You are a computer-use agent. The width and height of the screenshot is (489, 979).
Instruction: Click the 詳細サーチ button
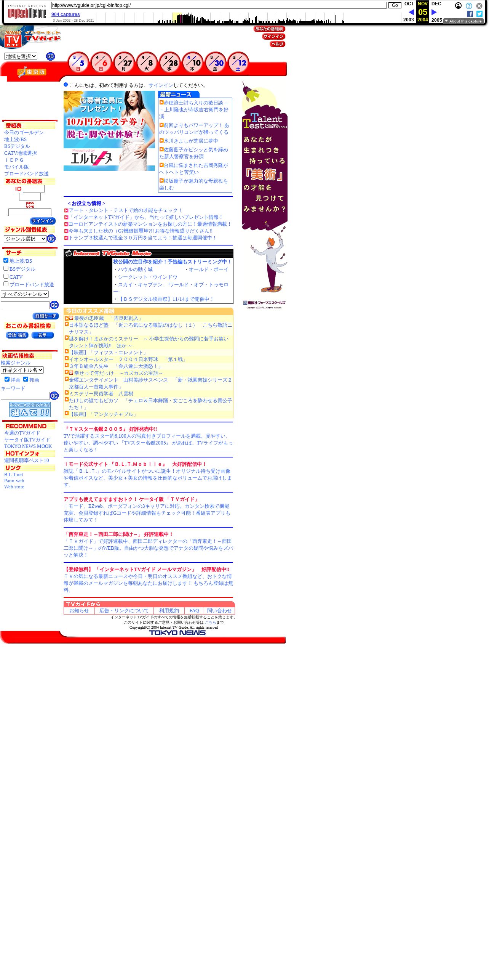click(46, 316)
